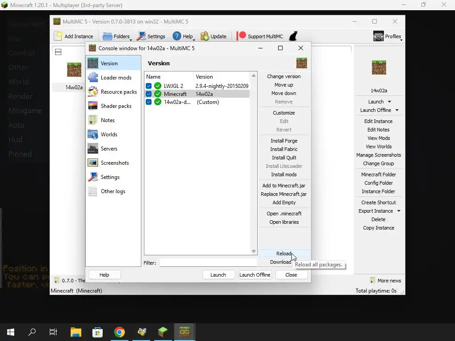Open the Notes page
The width and height of the screenshot is (455, 341).
click(113, 120)
